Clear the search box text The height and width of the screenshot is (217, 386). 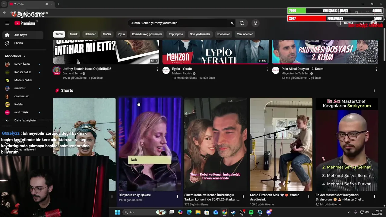tap(232, 23)
